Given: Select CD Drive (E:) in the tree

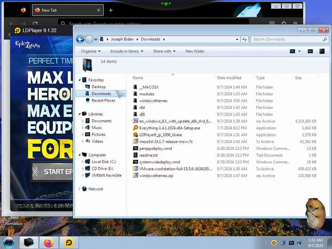Looking at the screenshot, I should 102,168.
